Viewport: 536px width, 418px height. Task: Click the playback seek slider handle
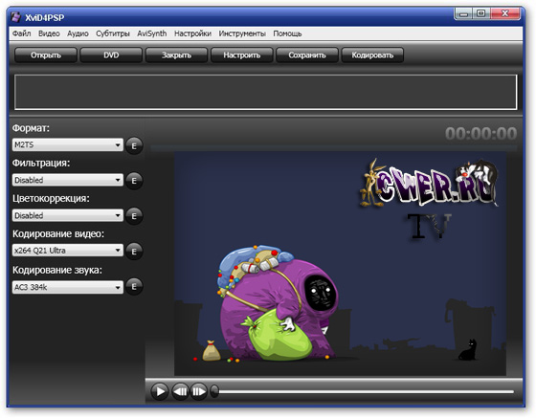point(214,391)
